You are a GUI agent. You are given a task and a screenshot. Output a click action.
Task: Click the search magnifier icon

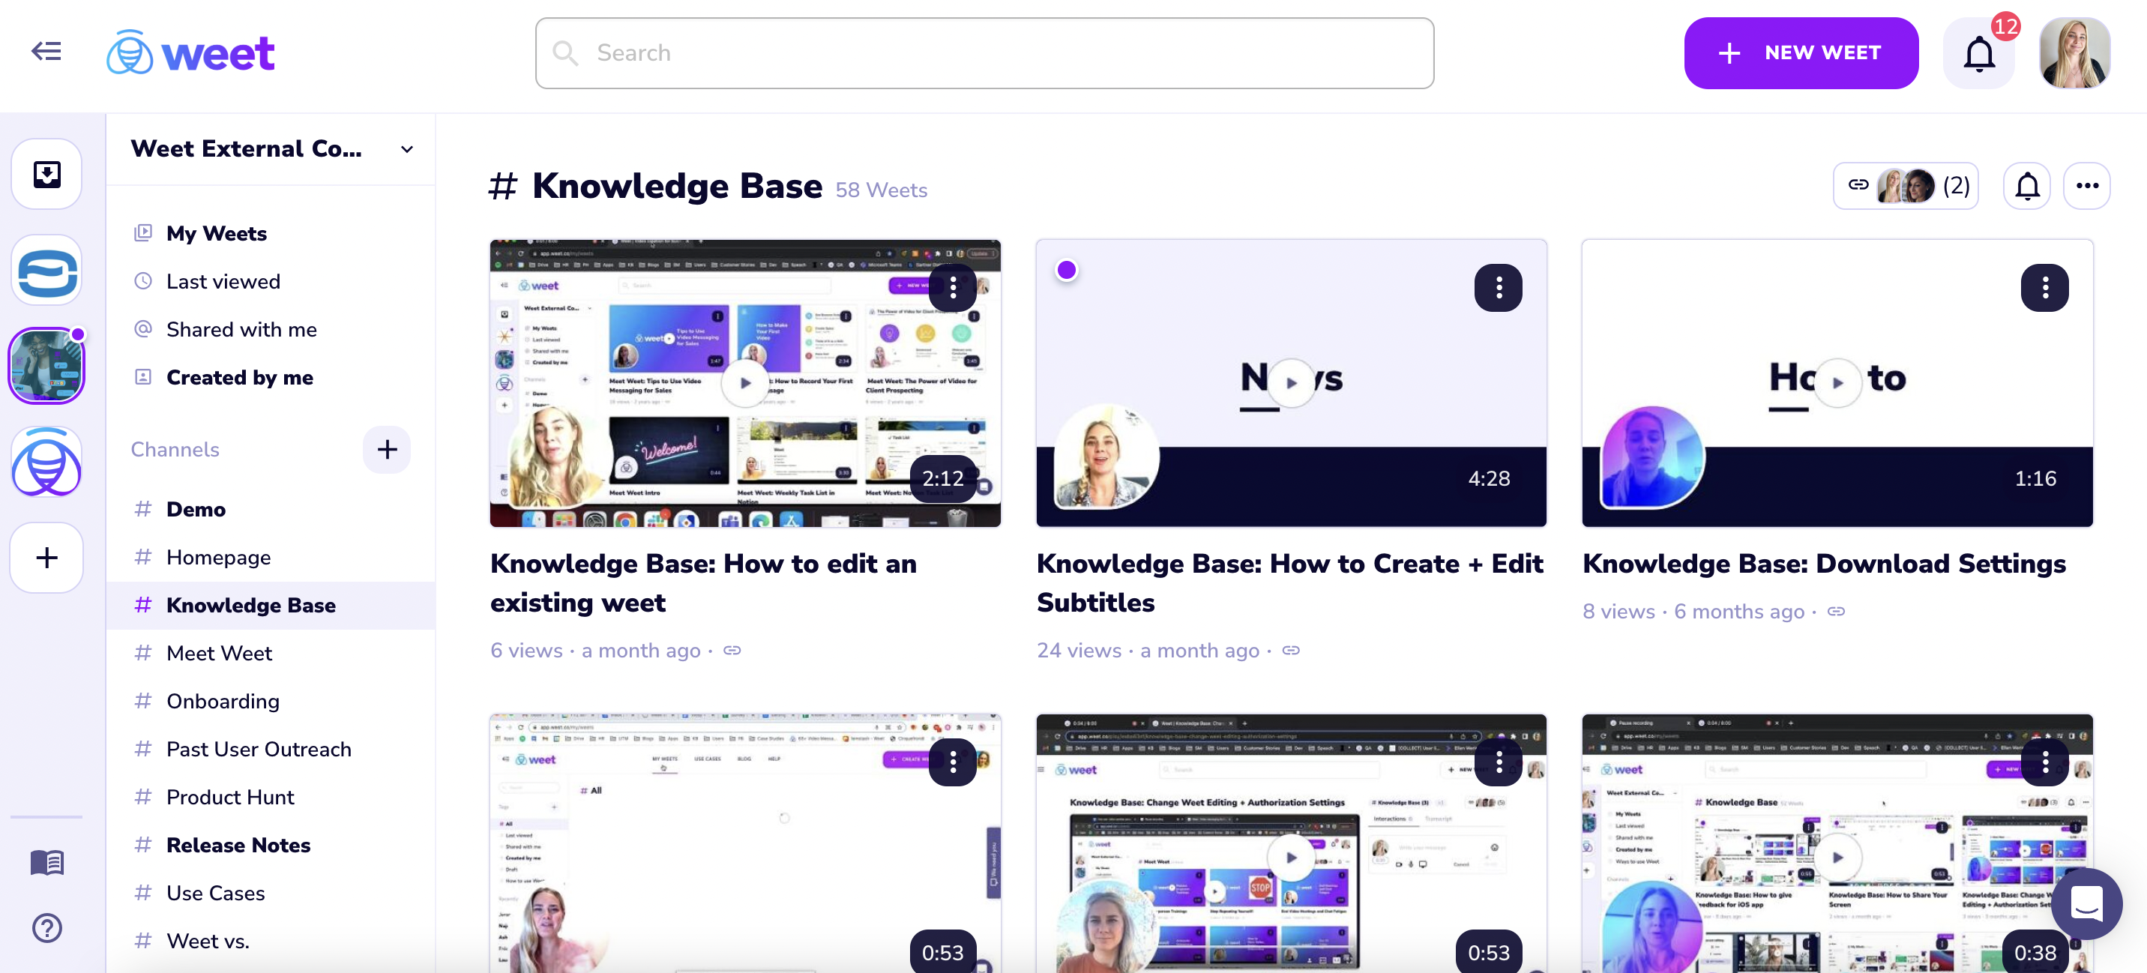pyautogui.click(x=565, y=52)
